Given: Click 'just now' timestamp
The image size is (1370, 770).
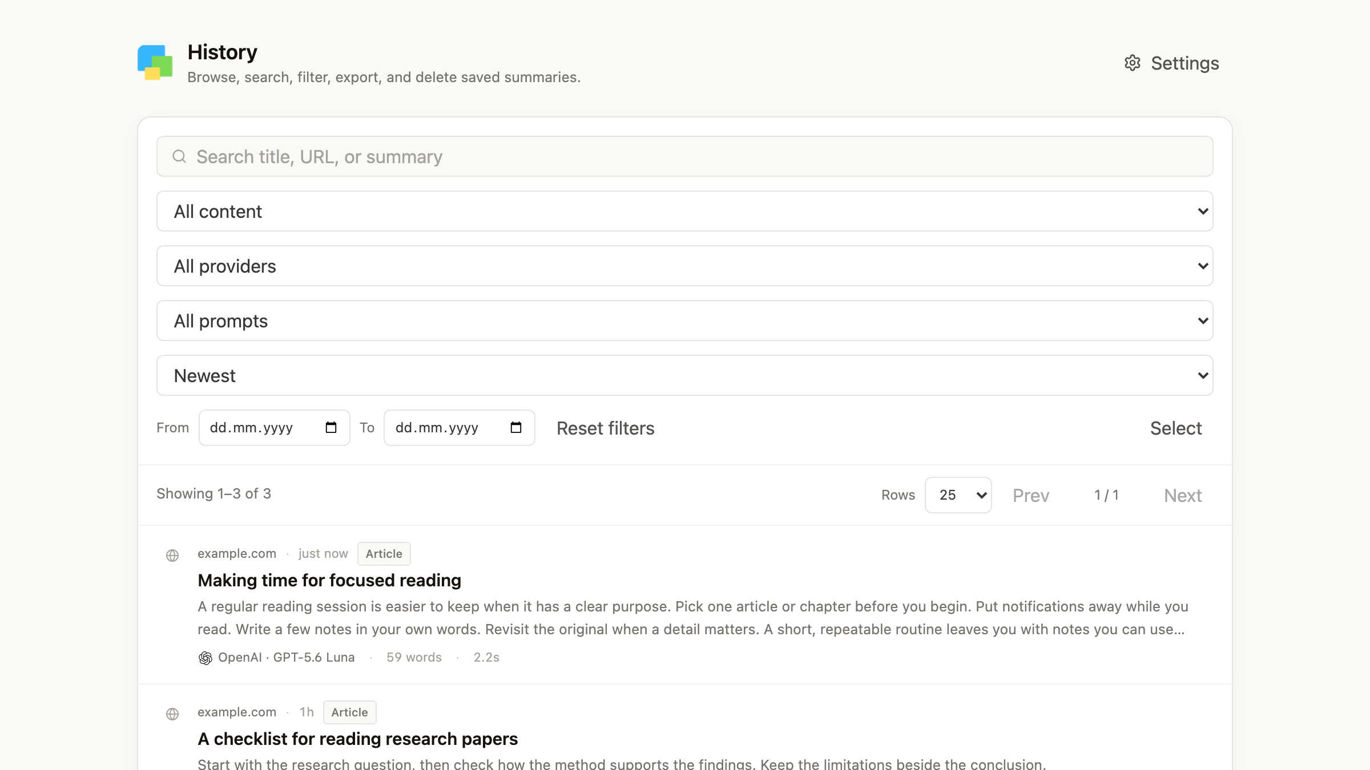Looking at the screenshot, I should (323, 553).
